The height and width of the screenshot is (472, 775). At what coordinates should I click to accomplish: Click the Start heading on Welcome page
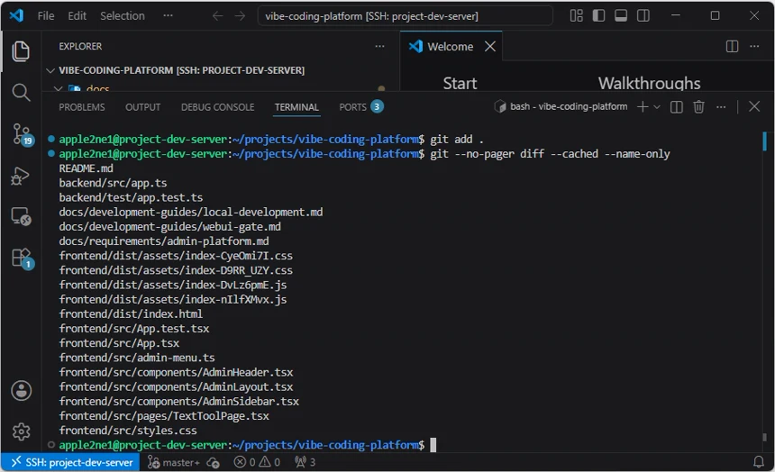click(x=460, y=83)
